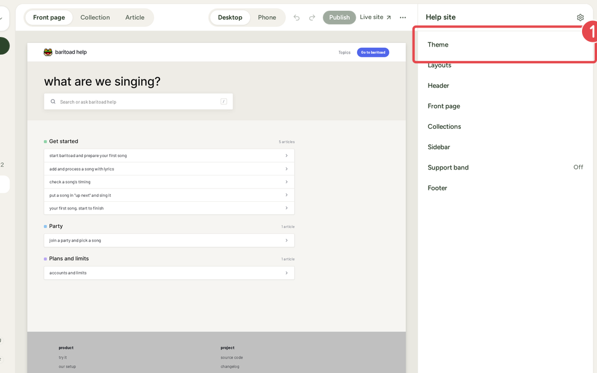Open article 'your first song, start to finish'
The image size is (597, 373).
tap(169, 208)
